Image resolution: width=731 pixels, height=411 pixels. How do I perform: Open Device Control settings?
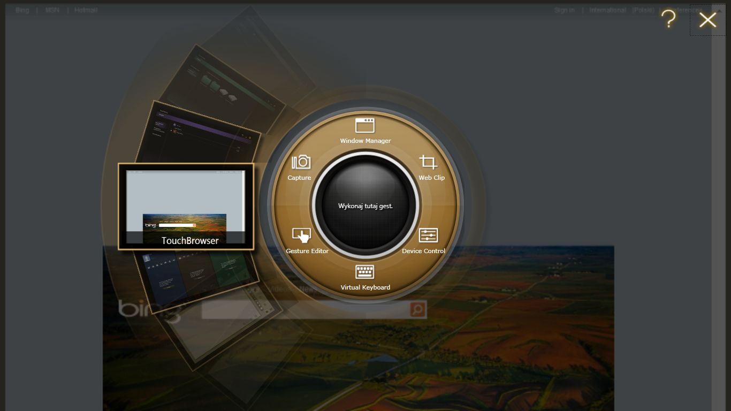[424, 241]
